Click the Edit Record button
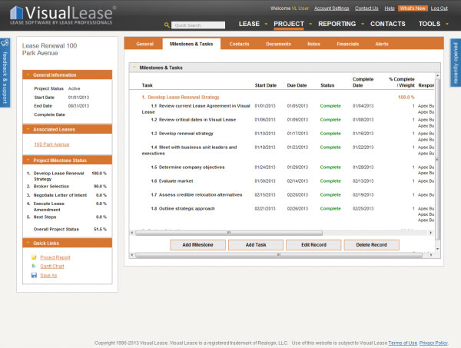Image resolution: width=461 pixels, height=348 pixels. click(313, 245)
